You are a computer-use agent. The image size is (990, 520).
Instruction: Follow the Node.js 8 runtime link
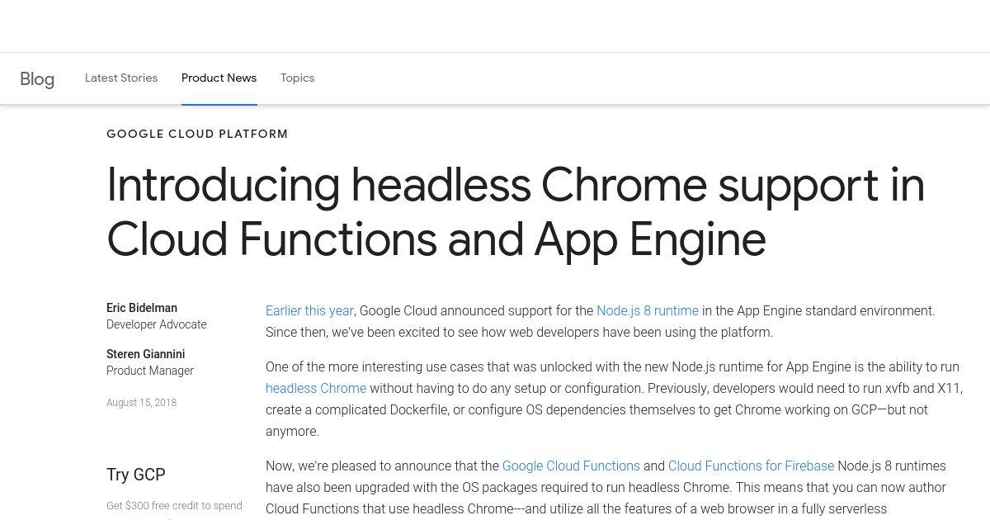648,311
